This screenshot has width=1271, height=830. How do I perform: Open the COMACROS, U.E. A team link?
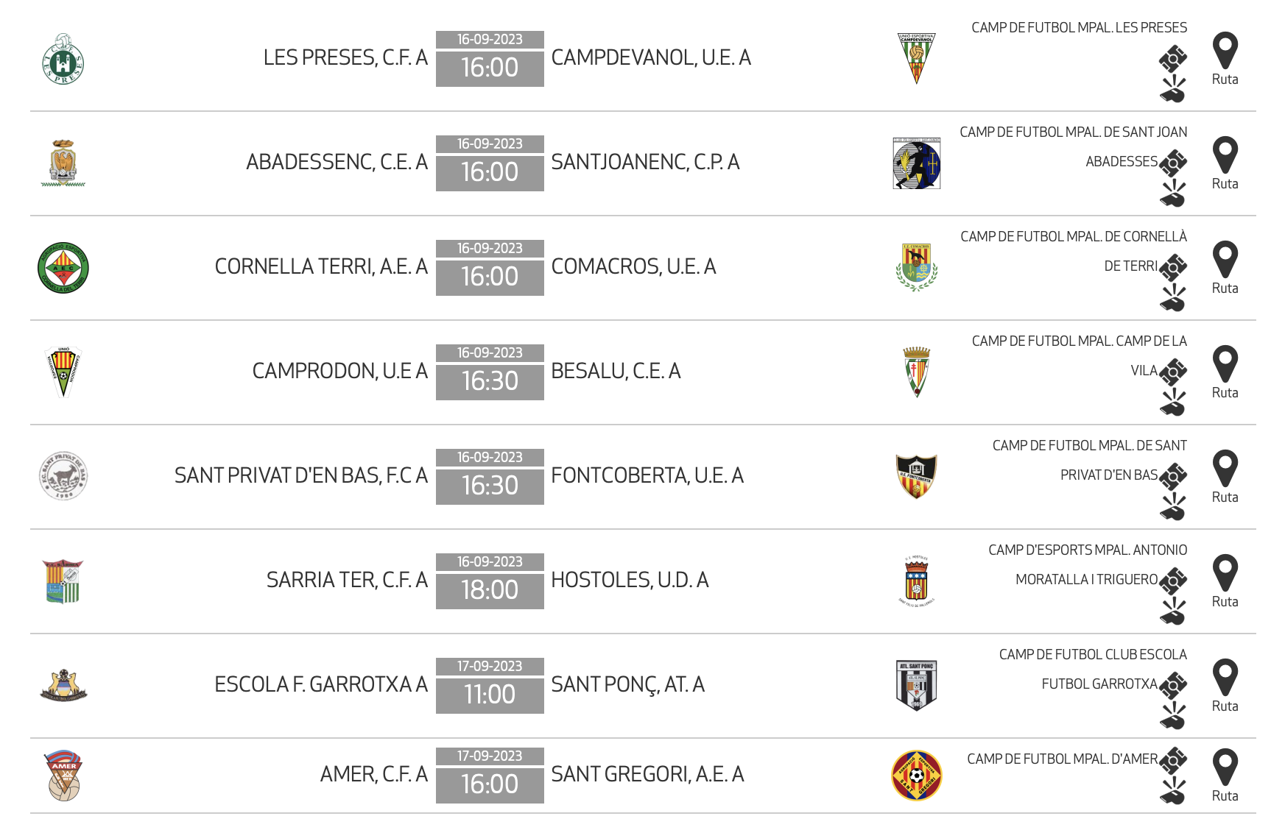point(633,266)
